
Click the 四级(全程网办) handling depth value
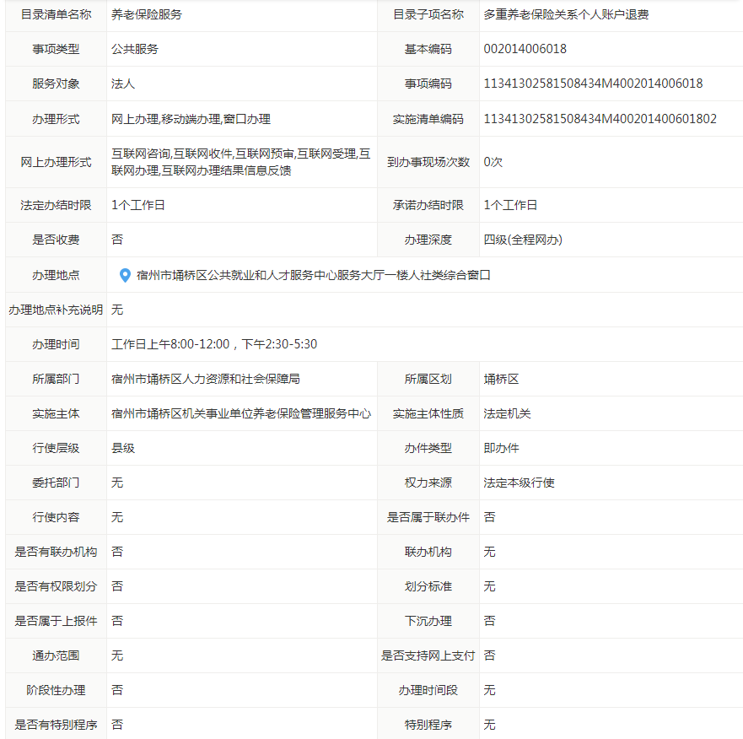[523, 240]
